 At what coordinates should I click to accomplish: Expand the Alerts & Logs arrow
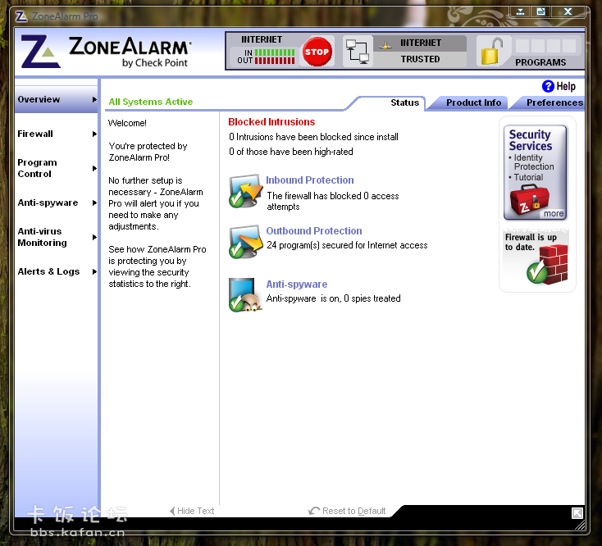click(94, 271)
